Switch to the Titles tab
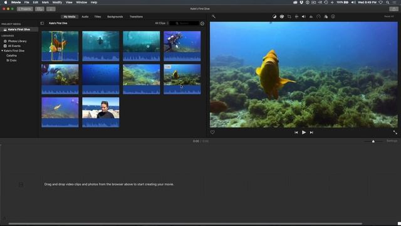The image size is (401, 226). [98, 17]
